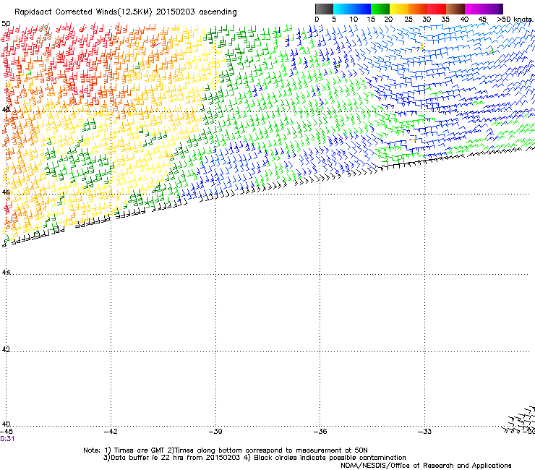Screen dimensions: 535x470
Task: Click the longitude label '-42'
Action: pos(111,432)
